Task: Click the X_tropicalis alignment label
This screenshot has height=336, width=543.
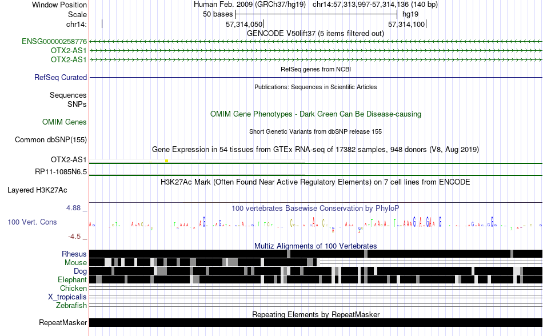Action: pyautogui.click(x=67, y=297)
